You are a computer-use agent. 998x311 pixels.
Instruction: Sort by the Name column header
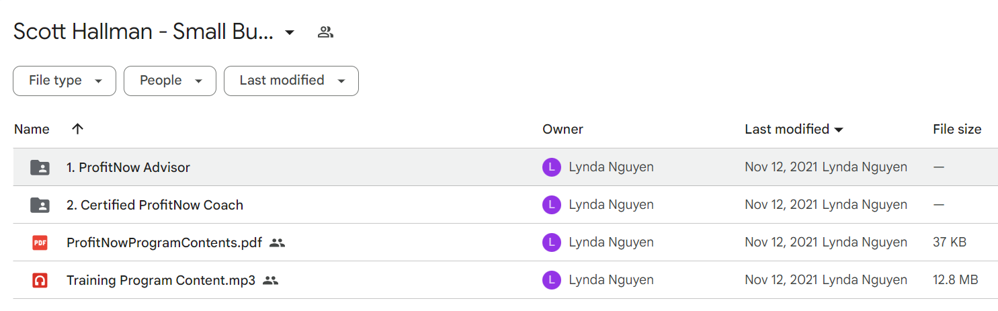pyautogui.click(x=32, y=129)
